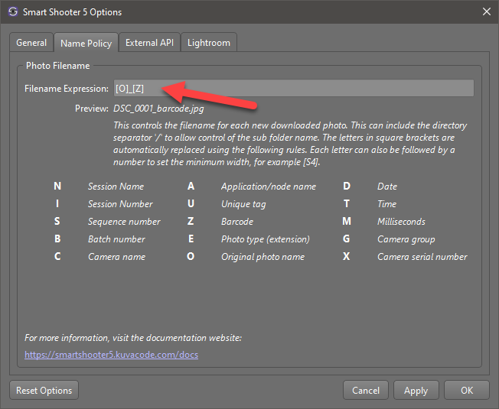
Task: Click the 'Camera name' description
Action: tap(117, 257)
